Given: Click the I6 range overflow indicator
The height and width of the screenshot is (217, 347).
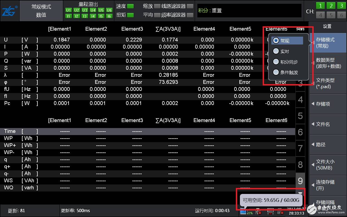Looking at the screenshot, I should click(109, 16).
